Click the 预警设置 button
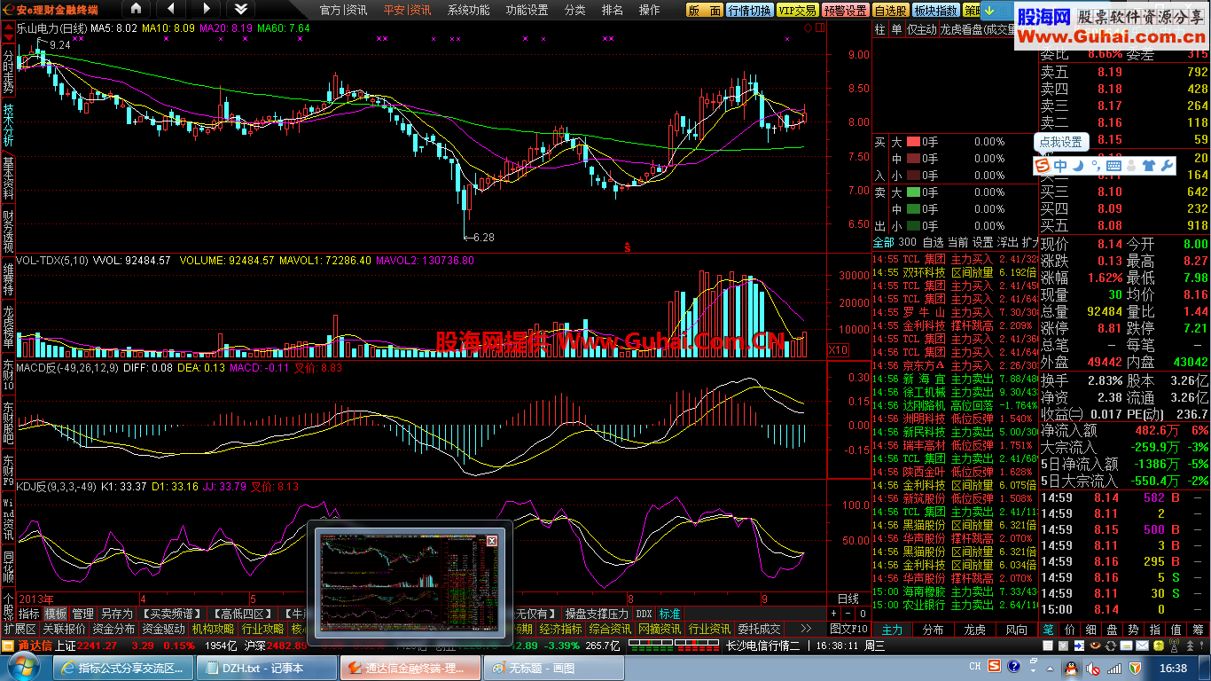This screenshot has width=1211, height=681. [845, 11]
